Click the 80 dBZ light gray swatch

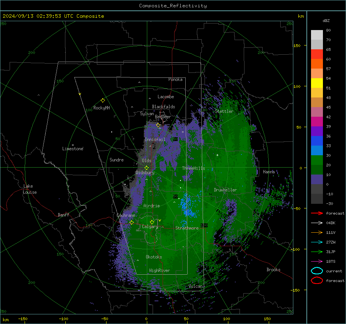click(x=317, y=35)
